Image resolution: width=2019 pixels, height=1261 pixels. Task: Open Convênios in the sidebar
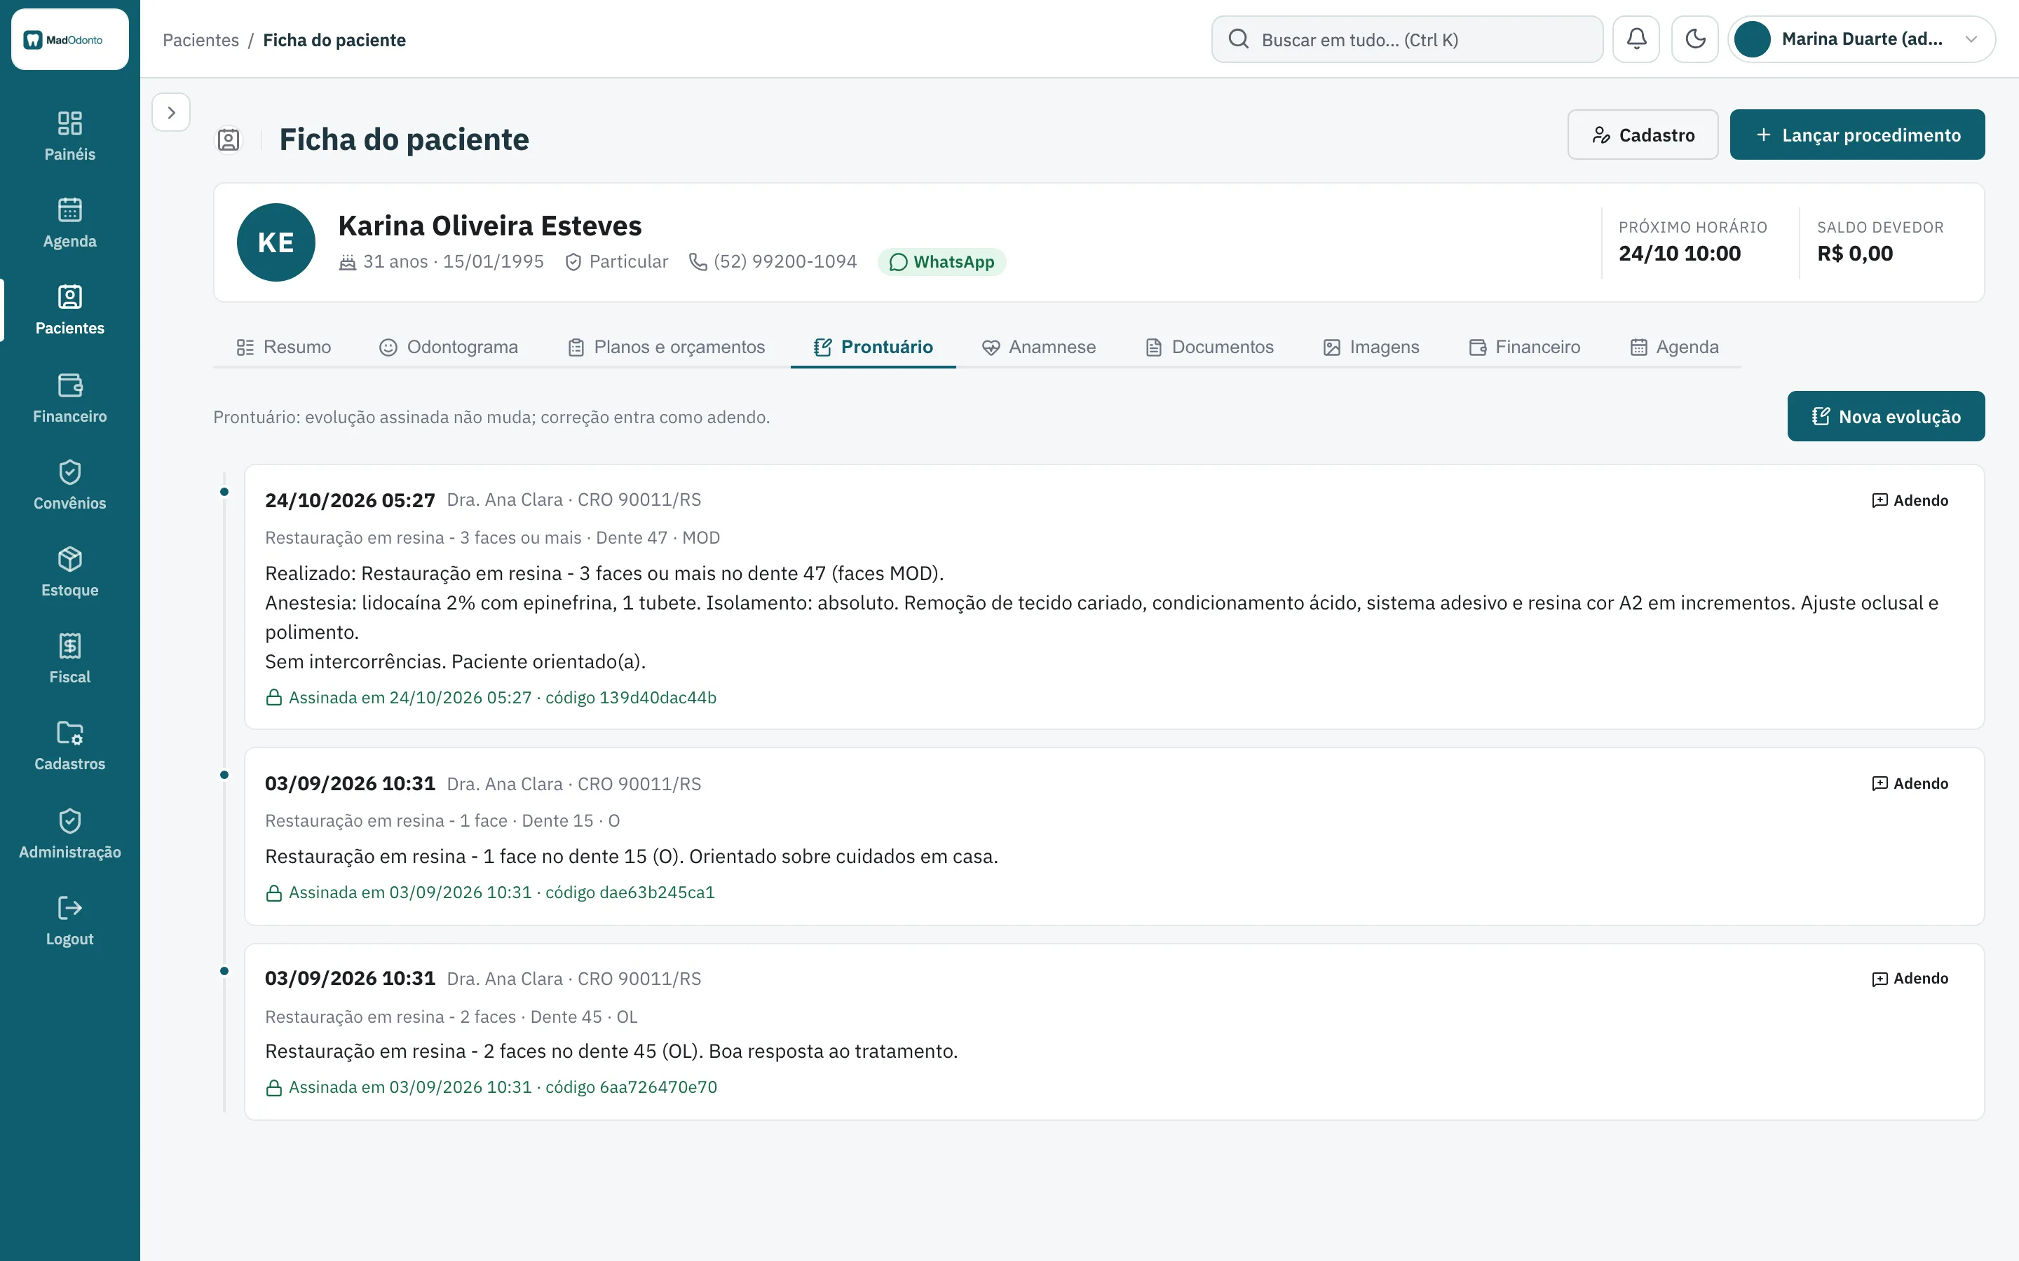70,485
